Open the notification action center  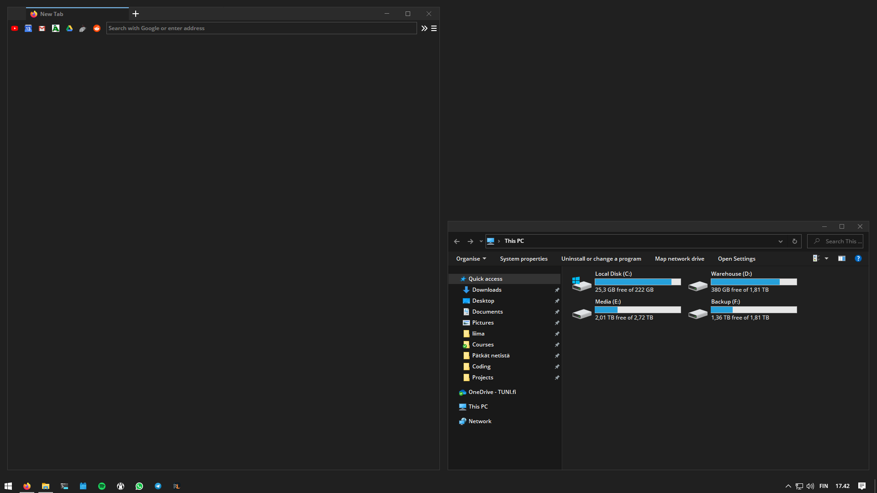point(862,486)
